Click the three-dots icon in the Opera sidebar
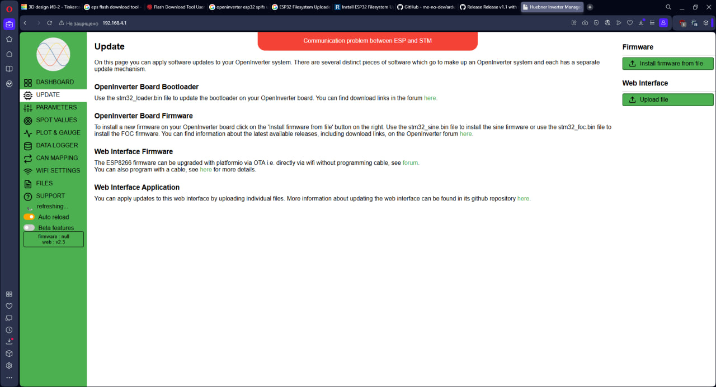This screenshot has height=387, width=716. click(9, 378)
